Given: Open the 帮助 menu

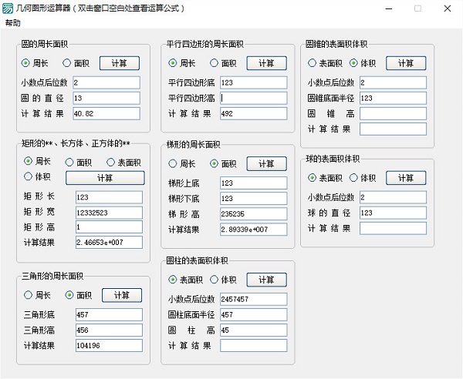Looking at the screenshot, I should point(13,23).
